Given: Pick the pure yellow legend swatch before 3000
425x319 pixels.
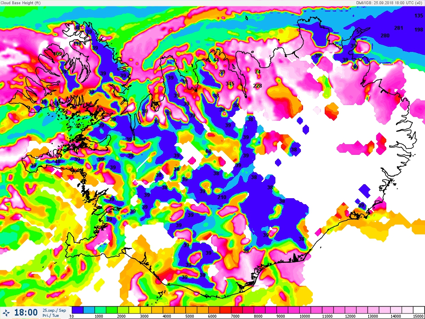Looking at the screenshot, I should coord(134,310).
